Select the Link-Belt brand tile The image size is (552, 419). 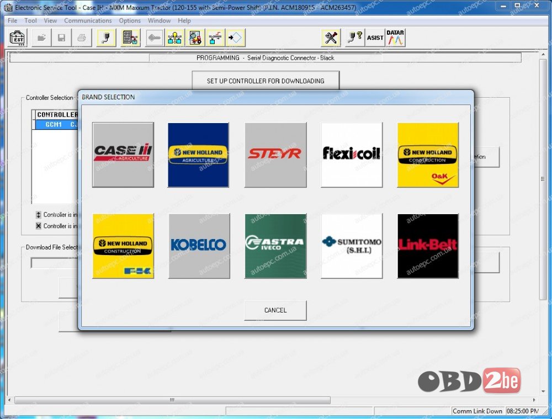point(428,246)
